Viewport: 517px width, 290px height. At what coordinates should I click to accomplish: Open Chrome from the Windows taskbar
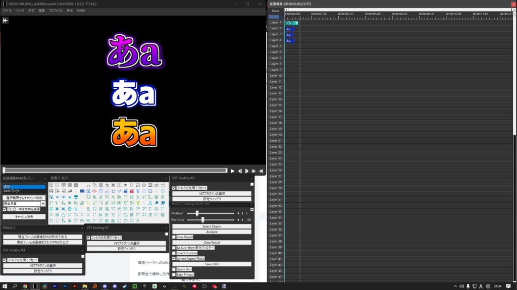click(25, 286)
